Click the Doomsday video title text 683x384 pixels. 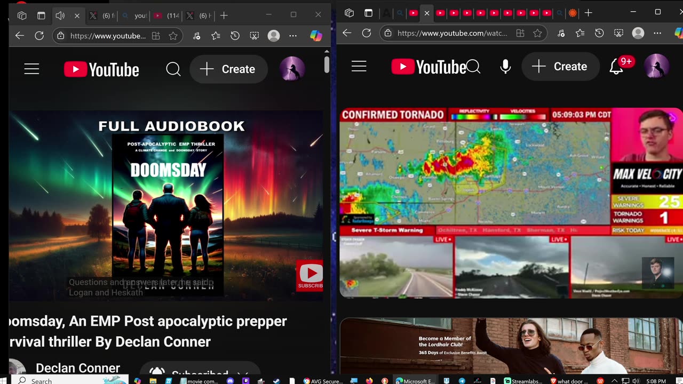click(x=148, y=331)
